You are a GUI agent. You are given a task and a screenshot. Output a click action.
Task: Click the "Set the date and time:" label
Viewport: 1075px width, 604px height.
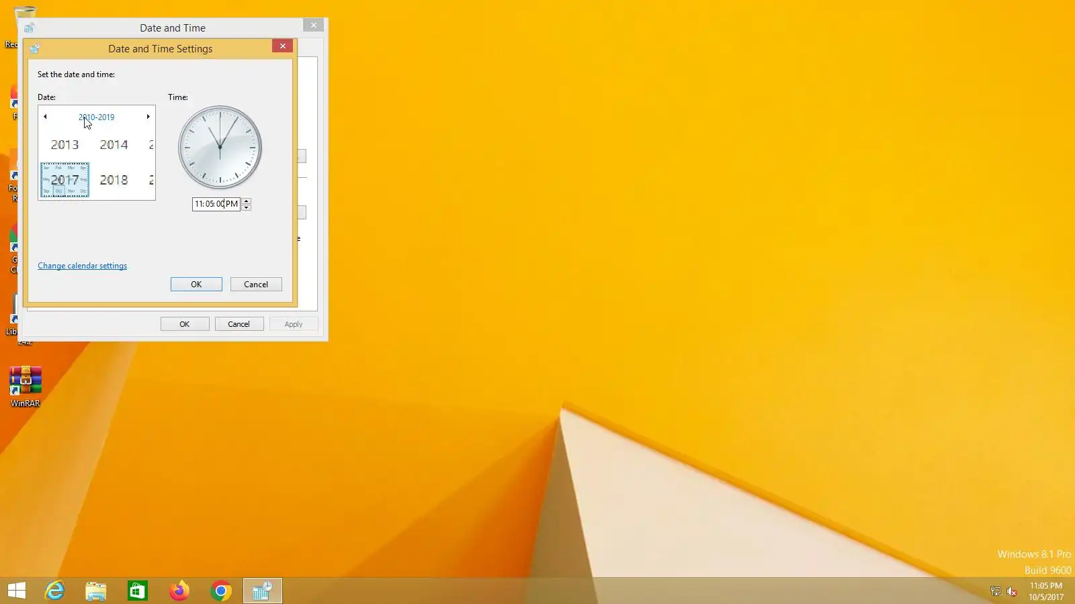point(76,74)
